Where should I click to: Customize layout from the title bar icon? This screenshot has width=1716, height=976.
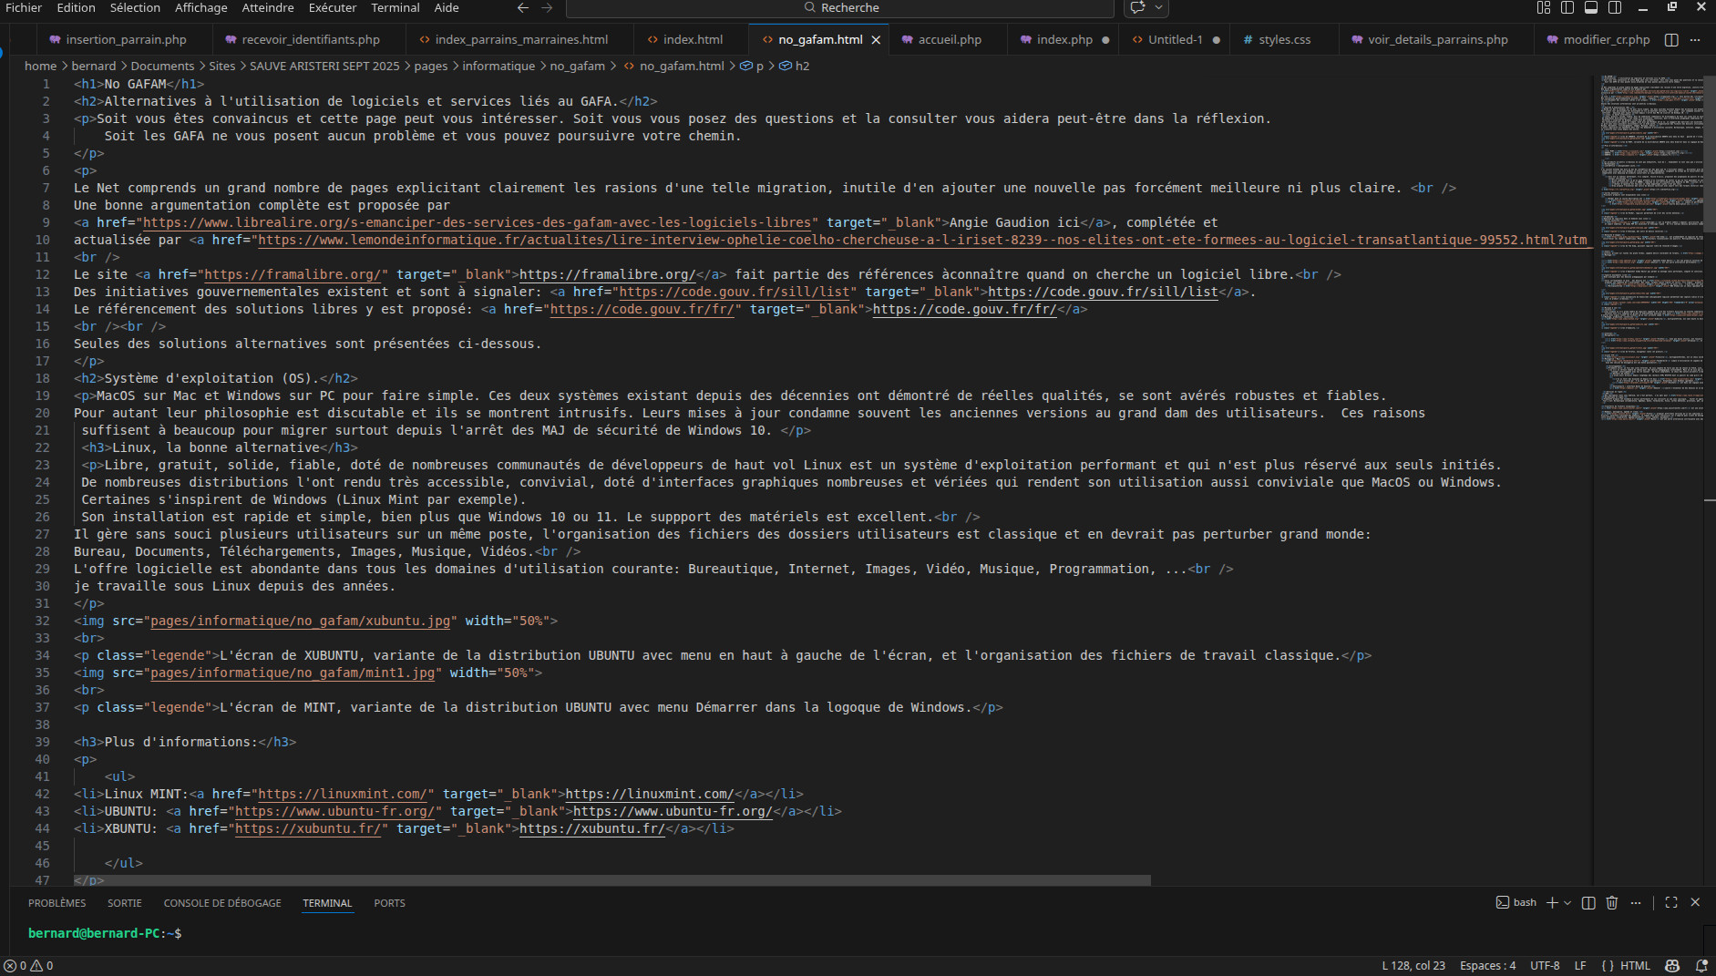[1543, 7]
